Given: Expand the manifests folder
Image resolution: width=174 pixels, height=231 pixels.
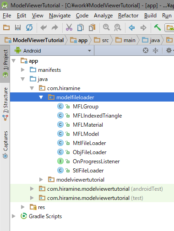Looking at the screenshot, I should [23, 70].
